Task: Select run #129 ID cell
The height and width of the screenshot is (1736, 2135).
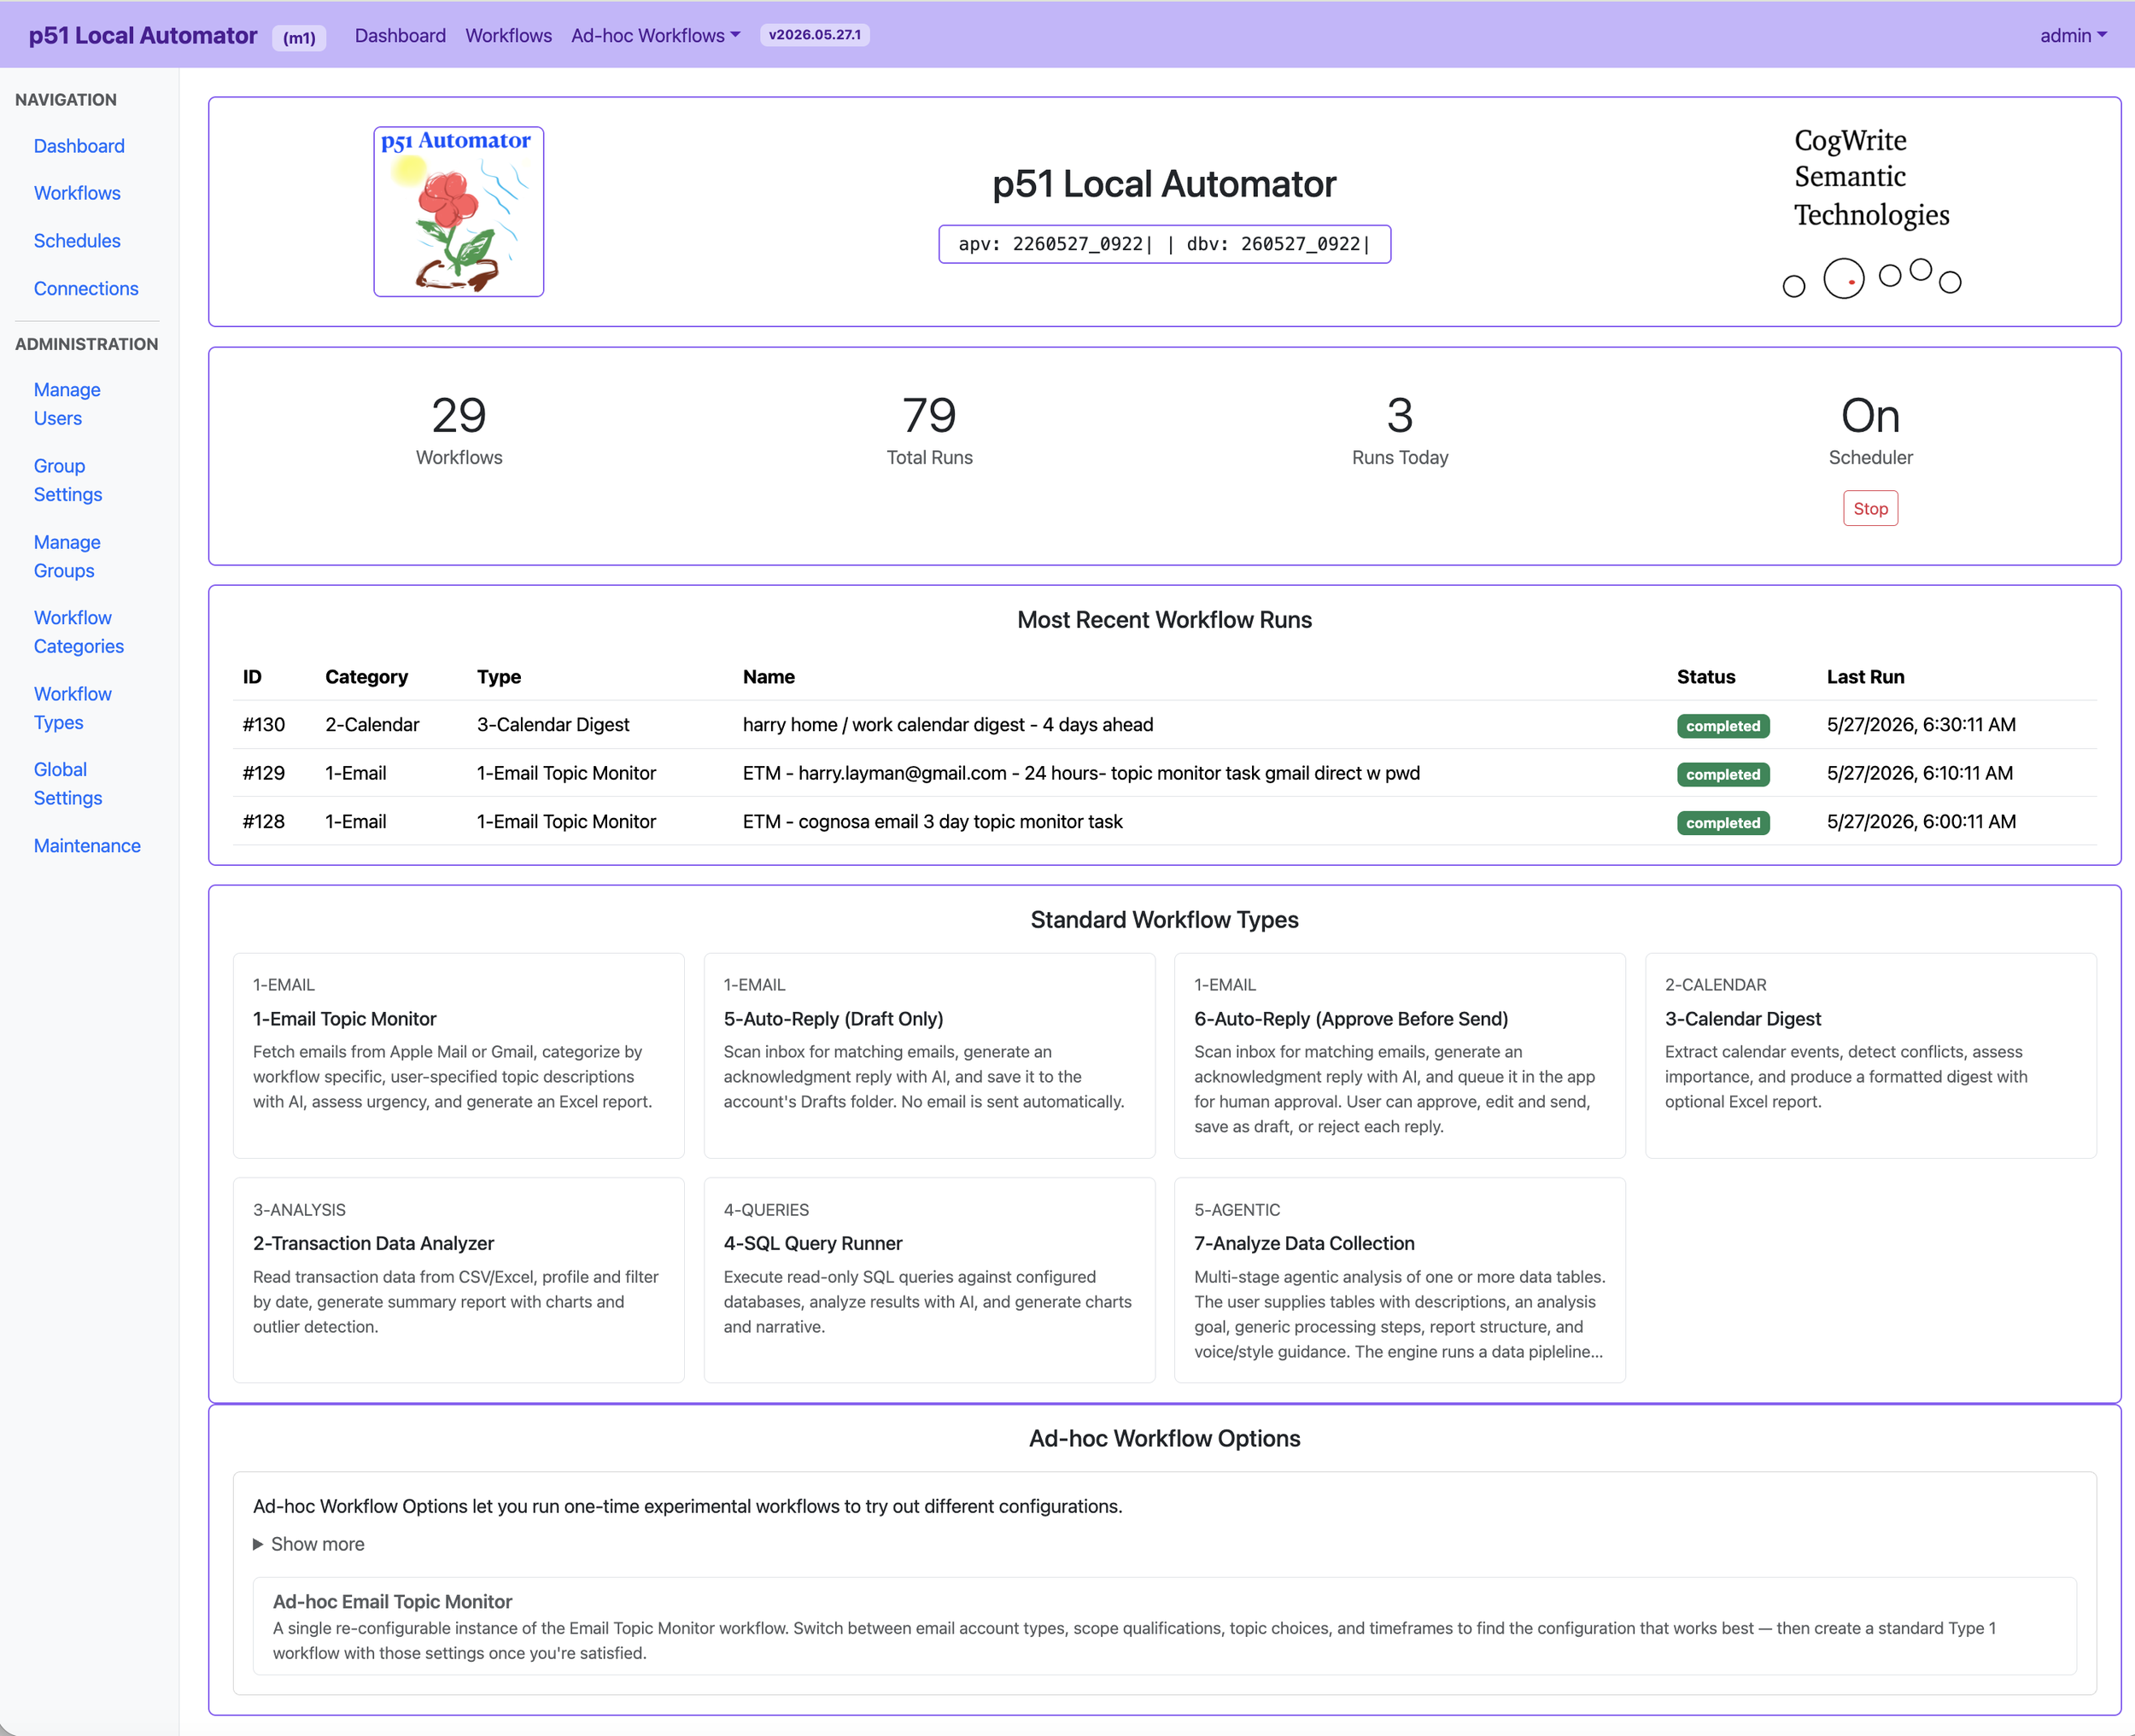Action: click(x=264, y=773)
